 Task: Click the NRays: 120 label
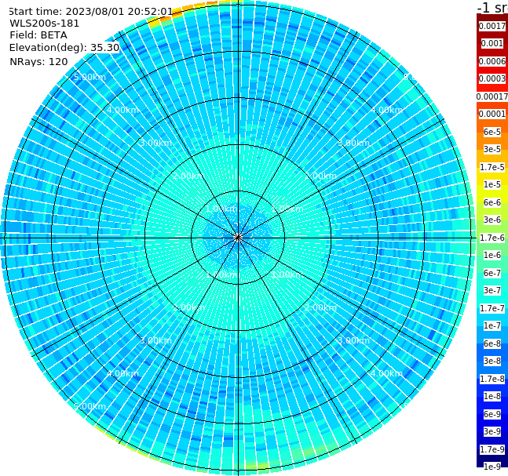[x=38, y=61]
